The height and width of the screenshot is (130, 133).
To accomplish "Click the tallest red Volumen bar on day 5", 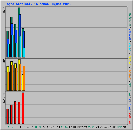I will pyautogui.click(x=23, y=108).
